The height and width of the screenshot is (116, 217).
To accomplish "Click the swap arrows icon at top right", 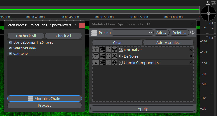I will [x=214, y=3].
